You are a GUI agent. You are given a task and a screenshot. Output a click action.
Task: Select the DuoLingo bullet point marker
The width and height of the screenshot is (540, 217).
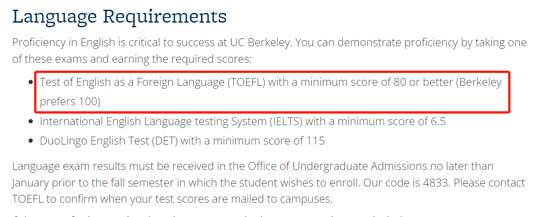(x=31, y=141)
